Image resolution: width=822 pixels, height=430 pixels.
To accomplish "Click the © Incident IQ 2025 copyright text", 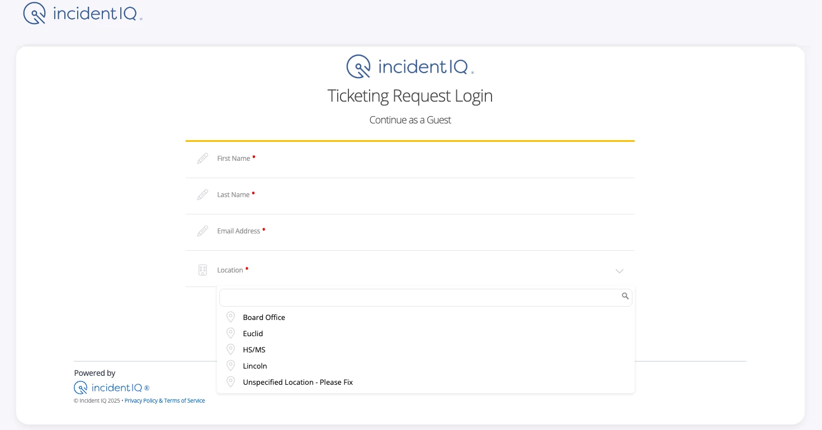I will pos(97,400).
